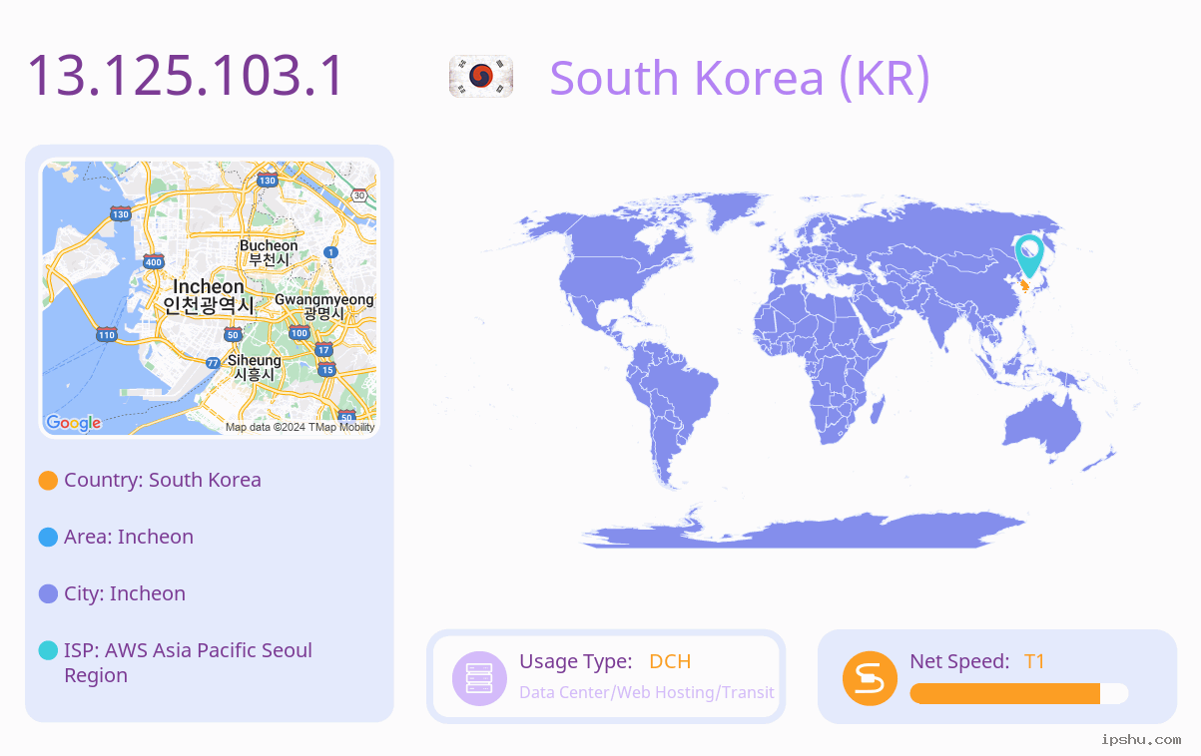This screenshot has height=756, width=1201.
Task: Click the IP address 13.125.103.1 heading
Action: pos(186,76)
